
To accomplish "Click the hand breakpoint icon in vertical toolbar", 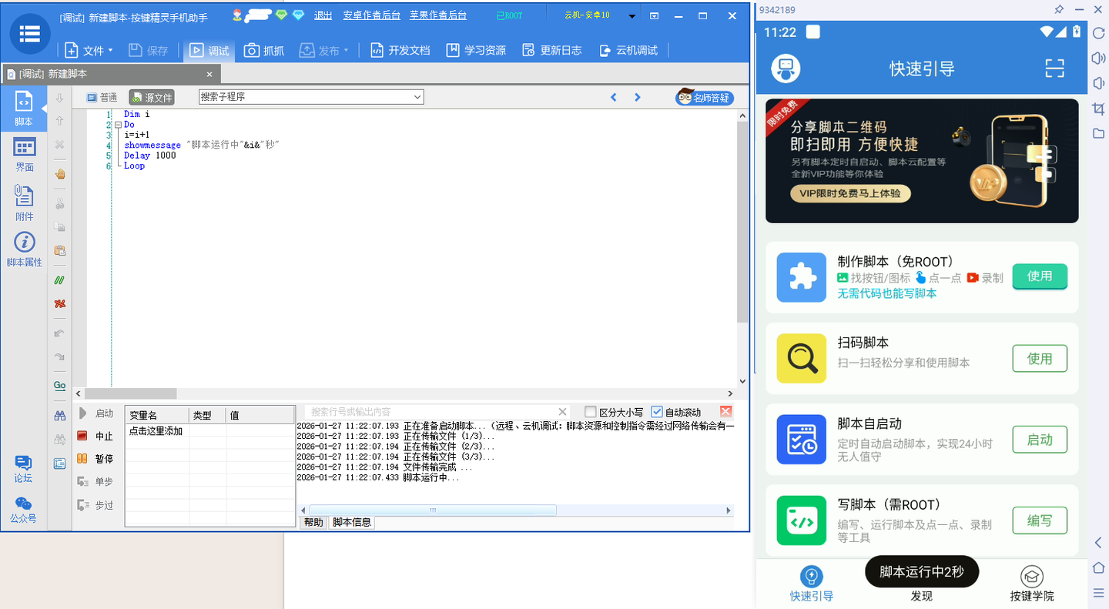I will 59,174.
